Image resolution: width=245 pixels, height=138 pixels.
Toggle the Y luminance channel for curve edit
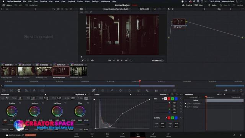pyautogui.click(x=166, y=99)
